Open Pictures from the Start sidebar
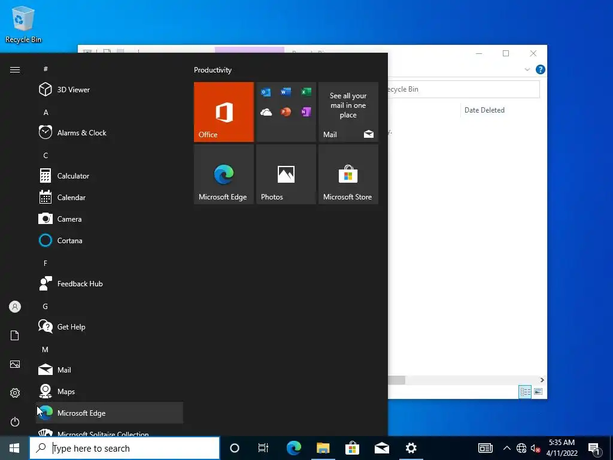Screen dimensions: 613x460 (x=15, y=364)
